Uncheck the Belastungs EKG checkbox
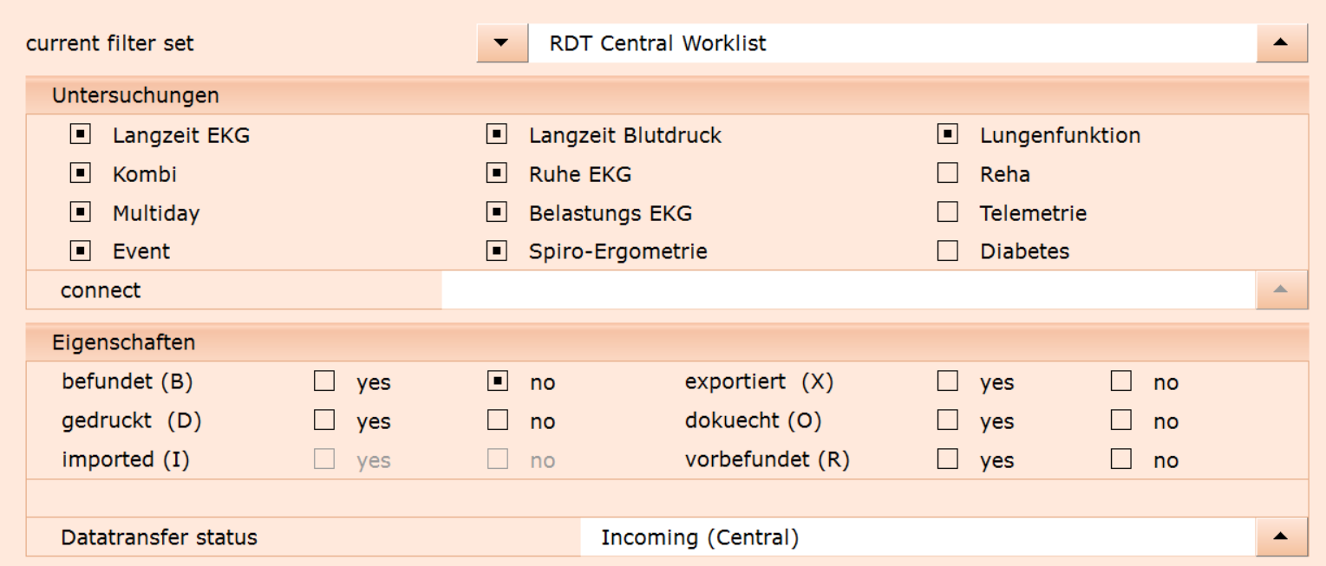 point(497,212)
